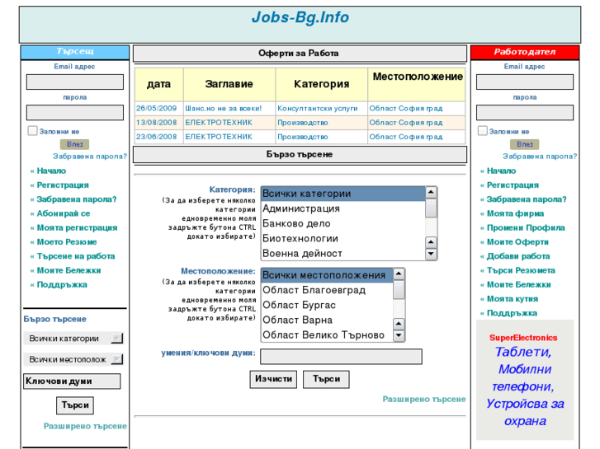Open 'Всички категории' dropdown in sidebar
The image size is (600, 449).
click(73, 338)
